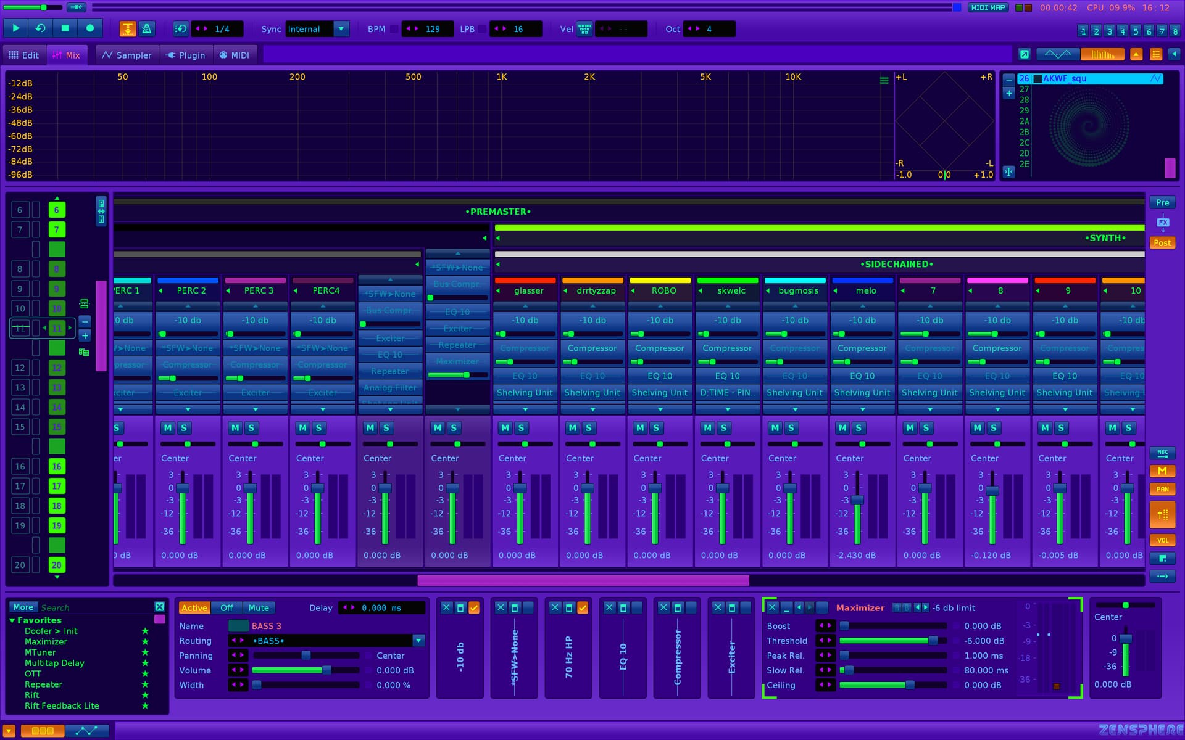Open the Sync Internal dropdown

point(341,29)
